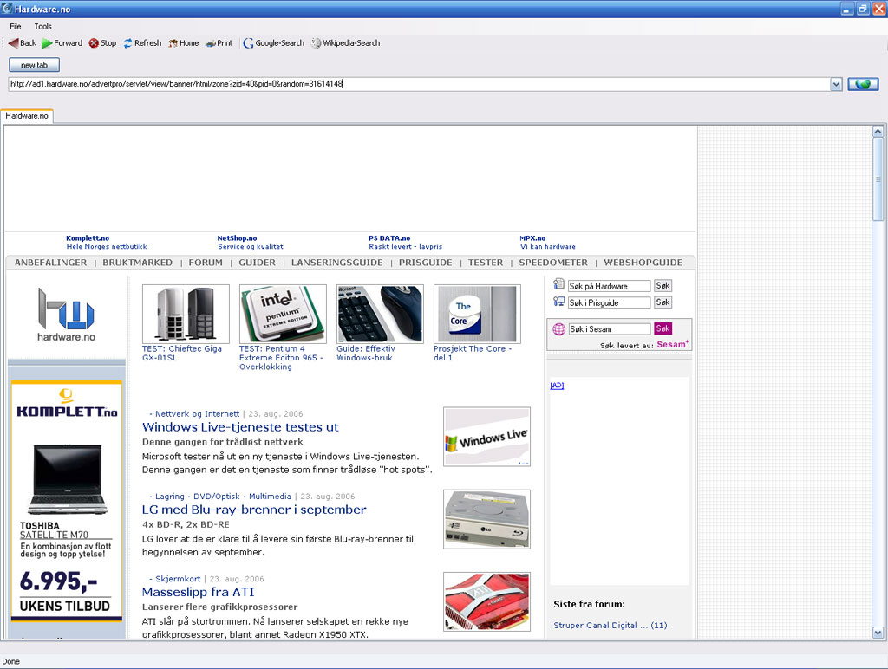Open Wikipedia-Search from the toolbar
888x669 pixels.
(345, 43)
